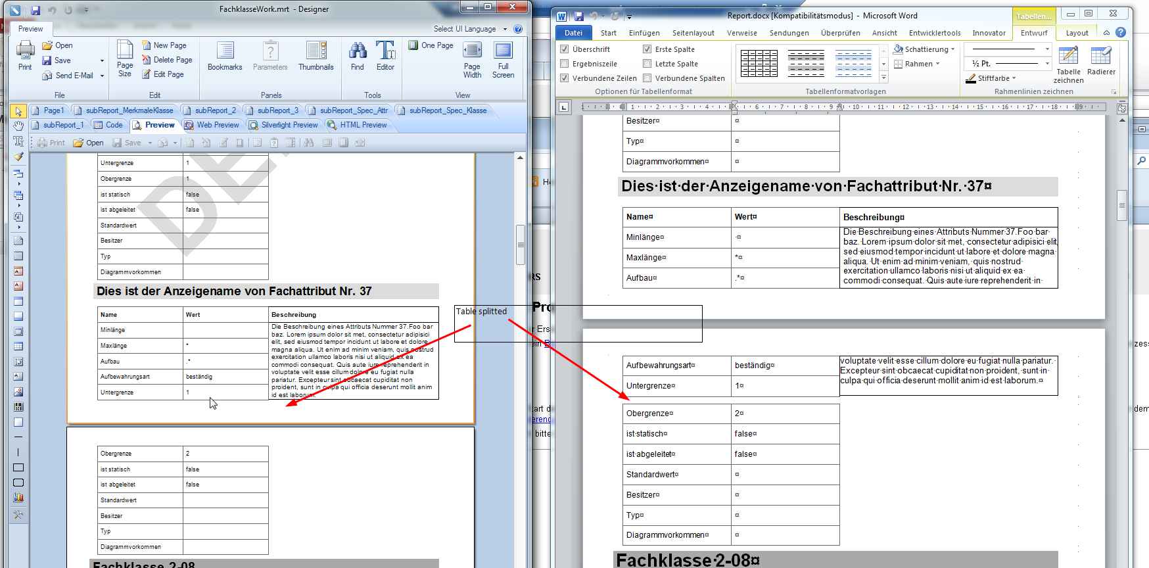The width and height of the screenshot is (1149, 568).
Task: Click the Preview scrollbar thumb in Designer
Action: pyautogui.click(x=520, y=244)
